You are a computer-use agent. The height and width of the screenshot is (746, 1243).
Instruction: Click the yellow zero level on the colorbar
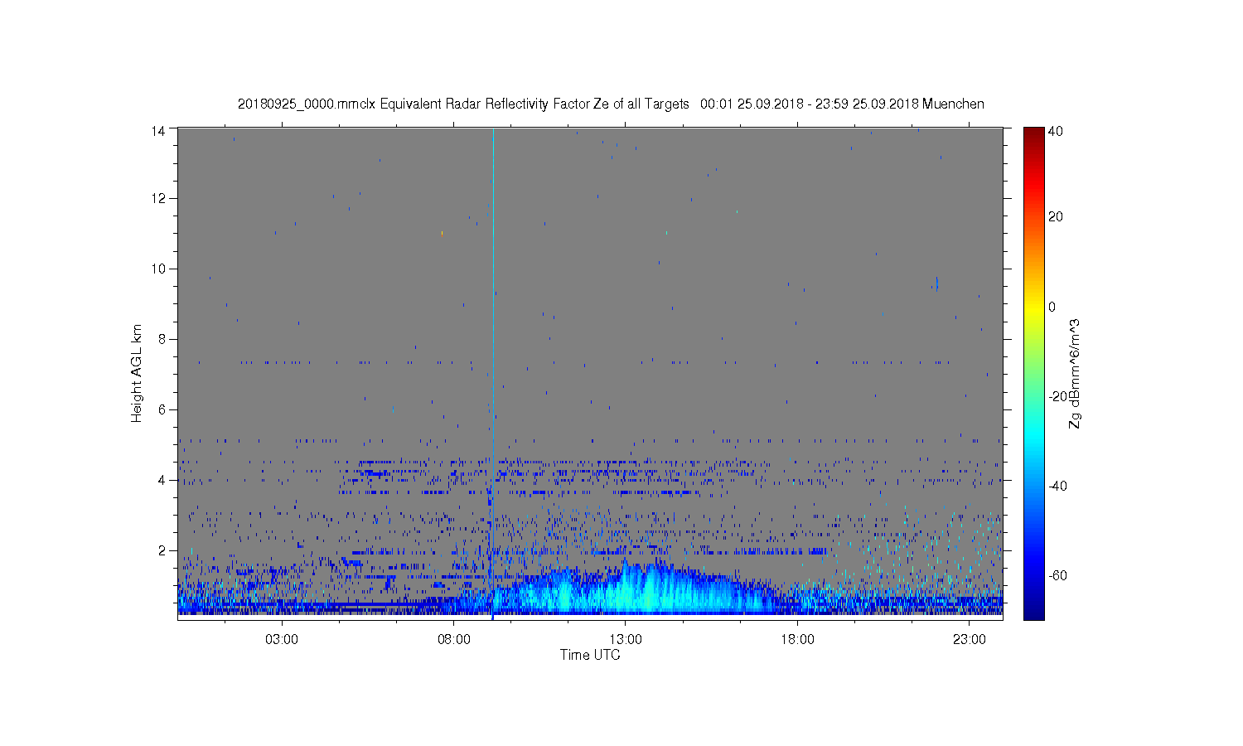click(x=1033, y=307)
